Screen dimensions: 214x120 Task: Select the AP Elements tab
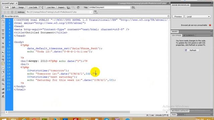tap(189, 35)
